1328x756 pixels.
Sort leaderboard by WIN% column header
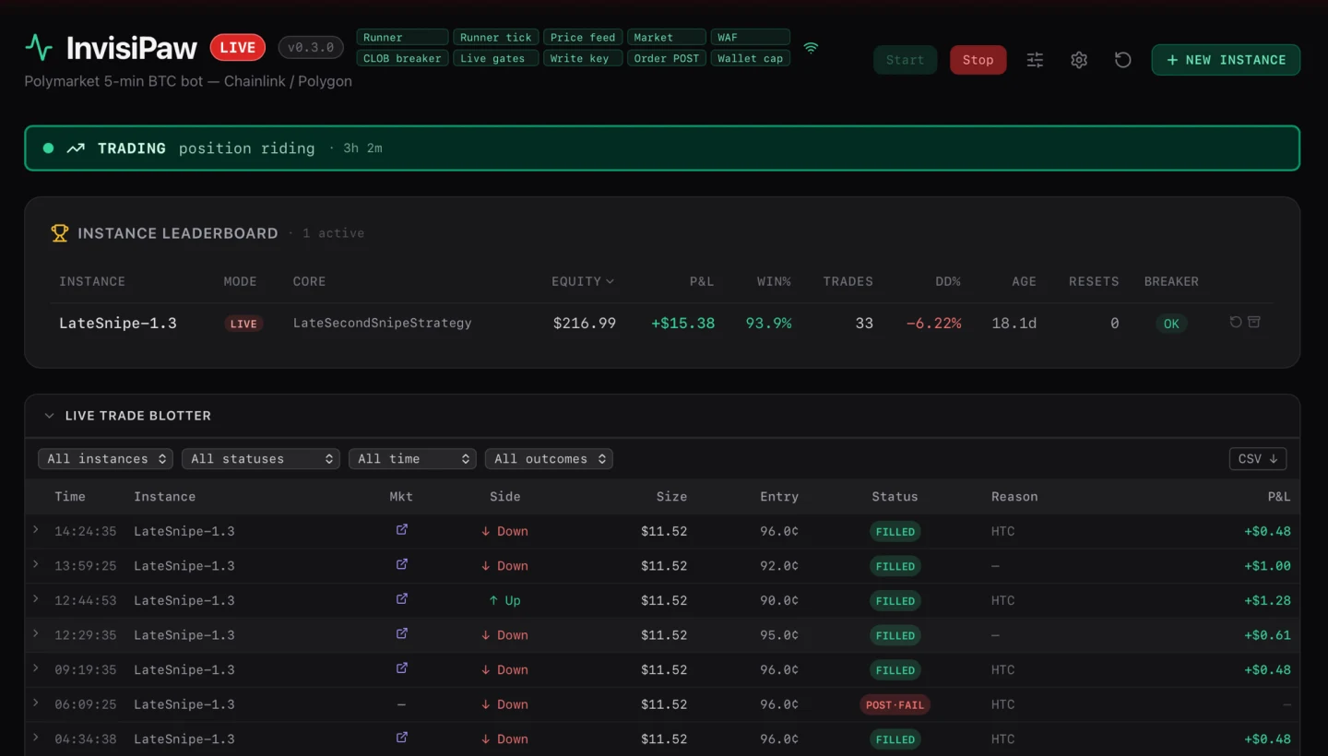pyautogui.click(x=774, y=281)
